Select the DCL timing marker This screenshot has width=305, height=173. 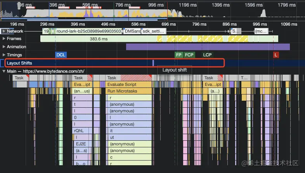pyautogui.click(x=61, y=55)
